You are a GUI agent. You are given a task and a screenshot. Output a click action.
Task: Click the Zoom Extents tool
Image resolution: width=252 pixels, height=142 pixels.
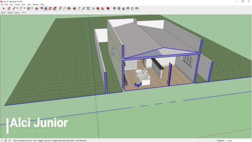[88, 9]
